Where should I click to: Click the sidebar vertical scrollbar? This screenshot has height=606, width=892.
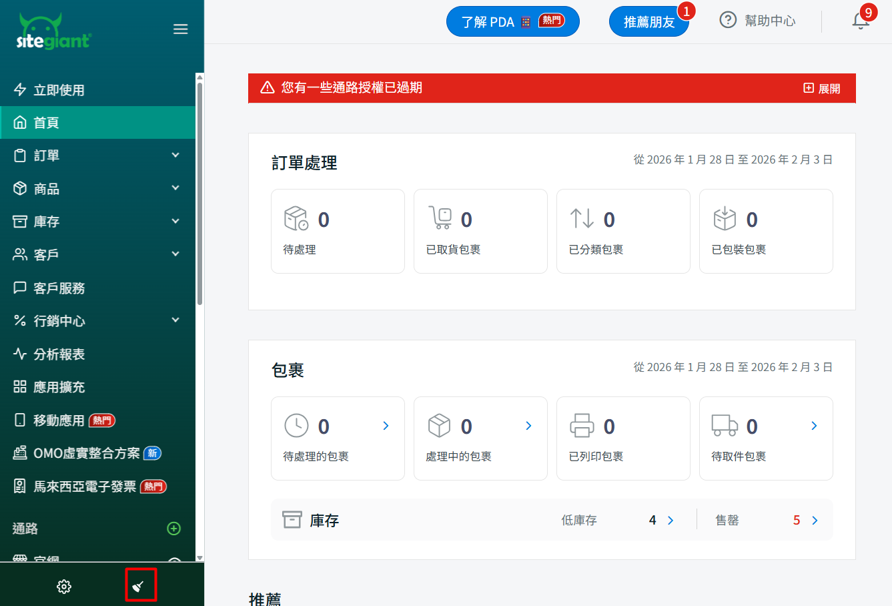coord(199,200)
